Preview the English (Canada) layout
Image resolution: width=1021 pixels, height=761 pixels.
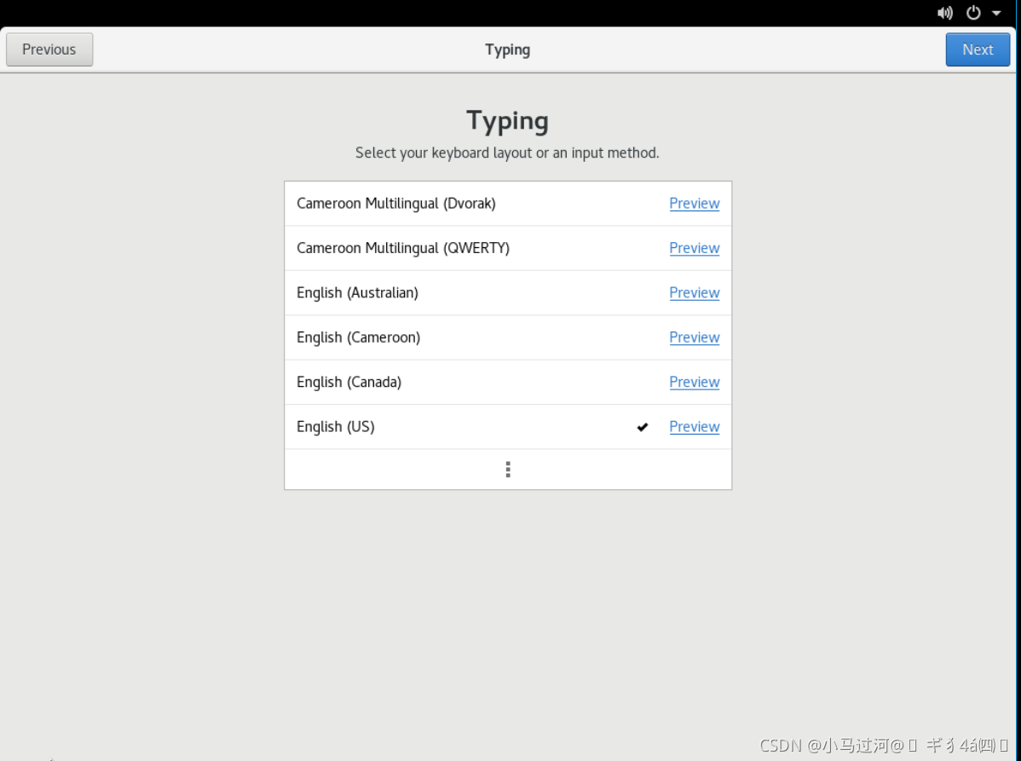pos(694,382)
